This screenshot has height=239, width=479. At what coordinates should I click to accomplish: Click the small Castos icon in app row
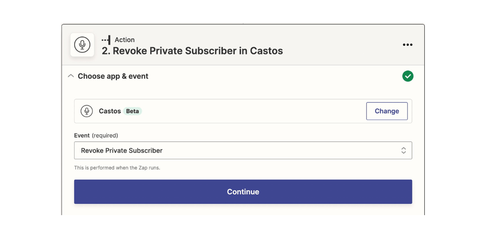pyautogui.click(x=87, y=111)
